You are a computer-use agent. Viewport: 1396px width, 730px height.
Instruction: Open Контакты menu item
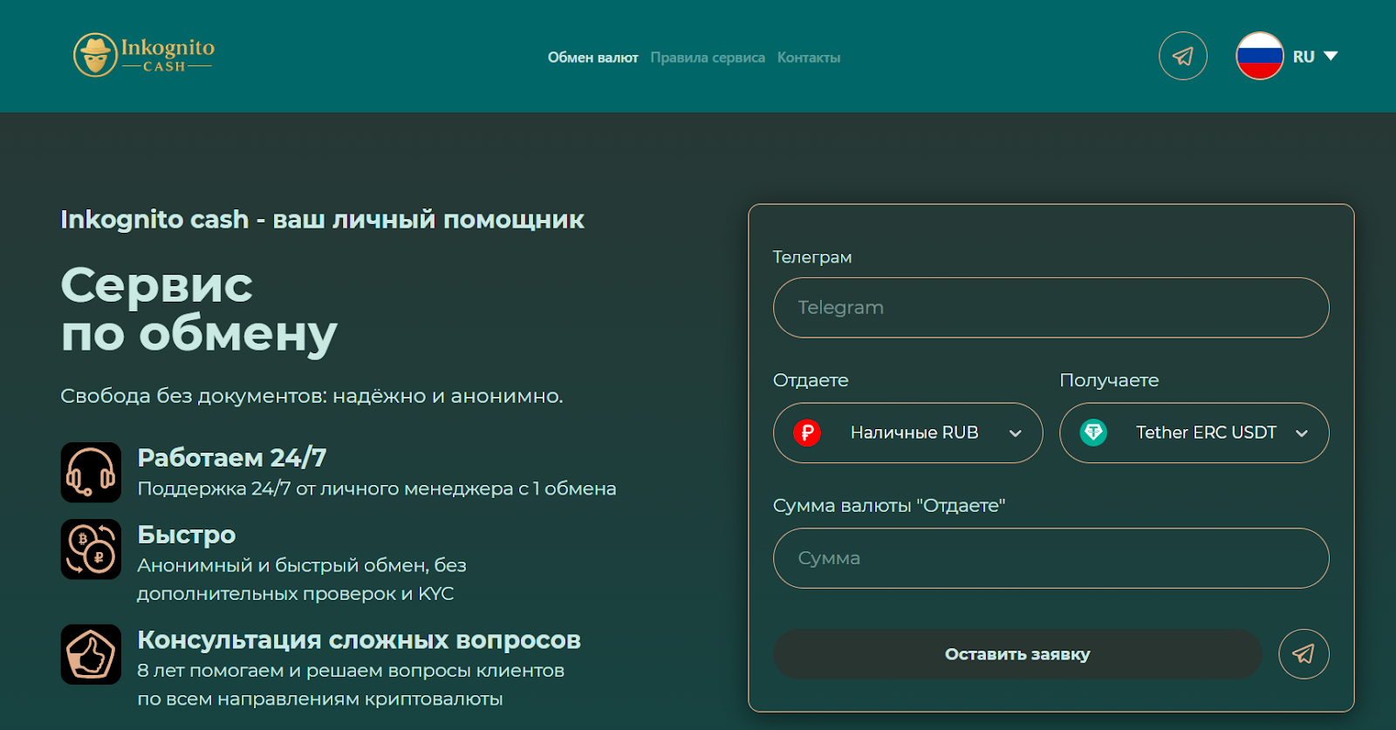(x=809, y=58)
